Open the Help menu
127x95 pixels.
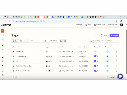(x=88, y=25)
